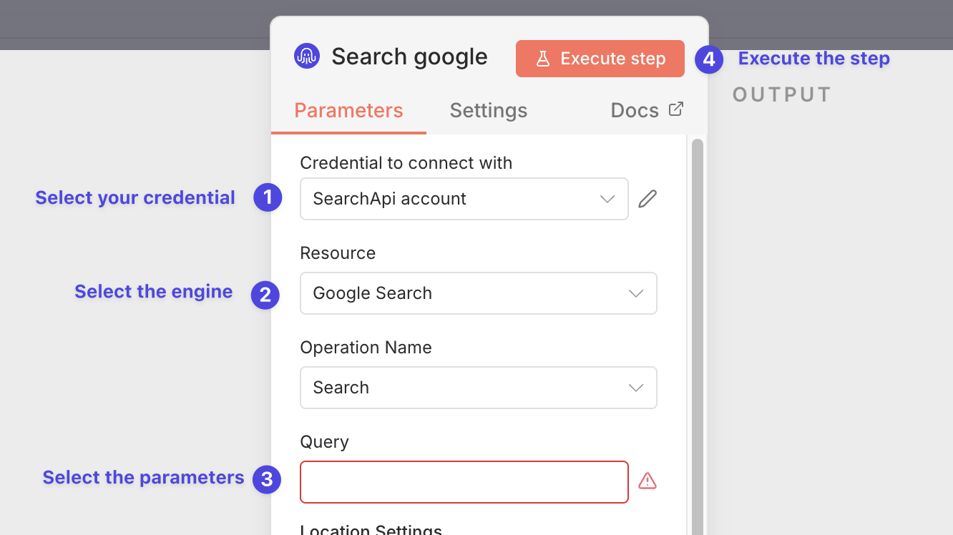This screenshot has width=953, height=535.
Task: Click the pencil icon to edit credential
Action: point(647,199)
